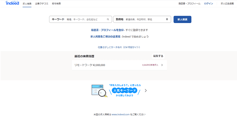Focus the 勤務地 location input field
Image resolution: width=237 pixels, height=121 pixels.
point(142,19)
